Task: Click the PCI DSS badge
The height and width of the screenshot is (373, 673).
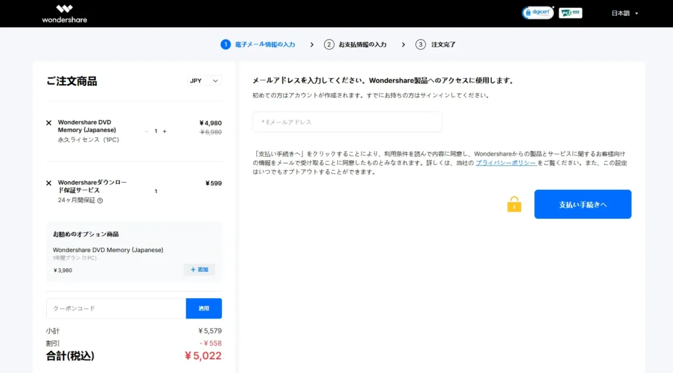Action: (x=570, y=13)
